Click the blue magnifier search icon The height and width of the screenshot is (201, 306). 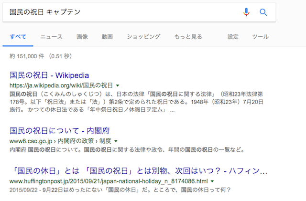[263, 12]
